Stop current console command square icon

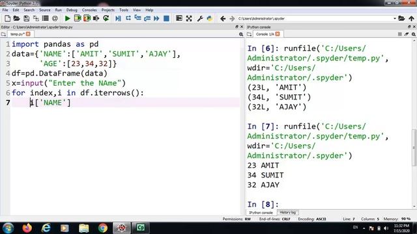[x=399, y=34]
